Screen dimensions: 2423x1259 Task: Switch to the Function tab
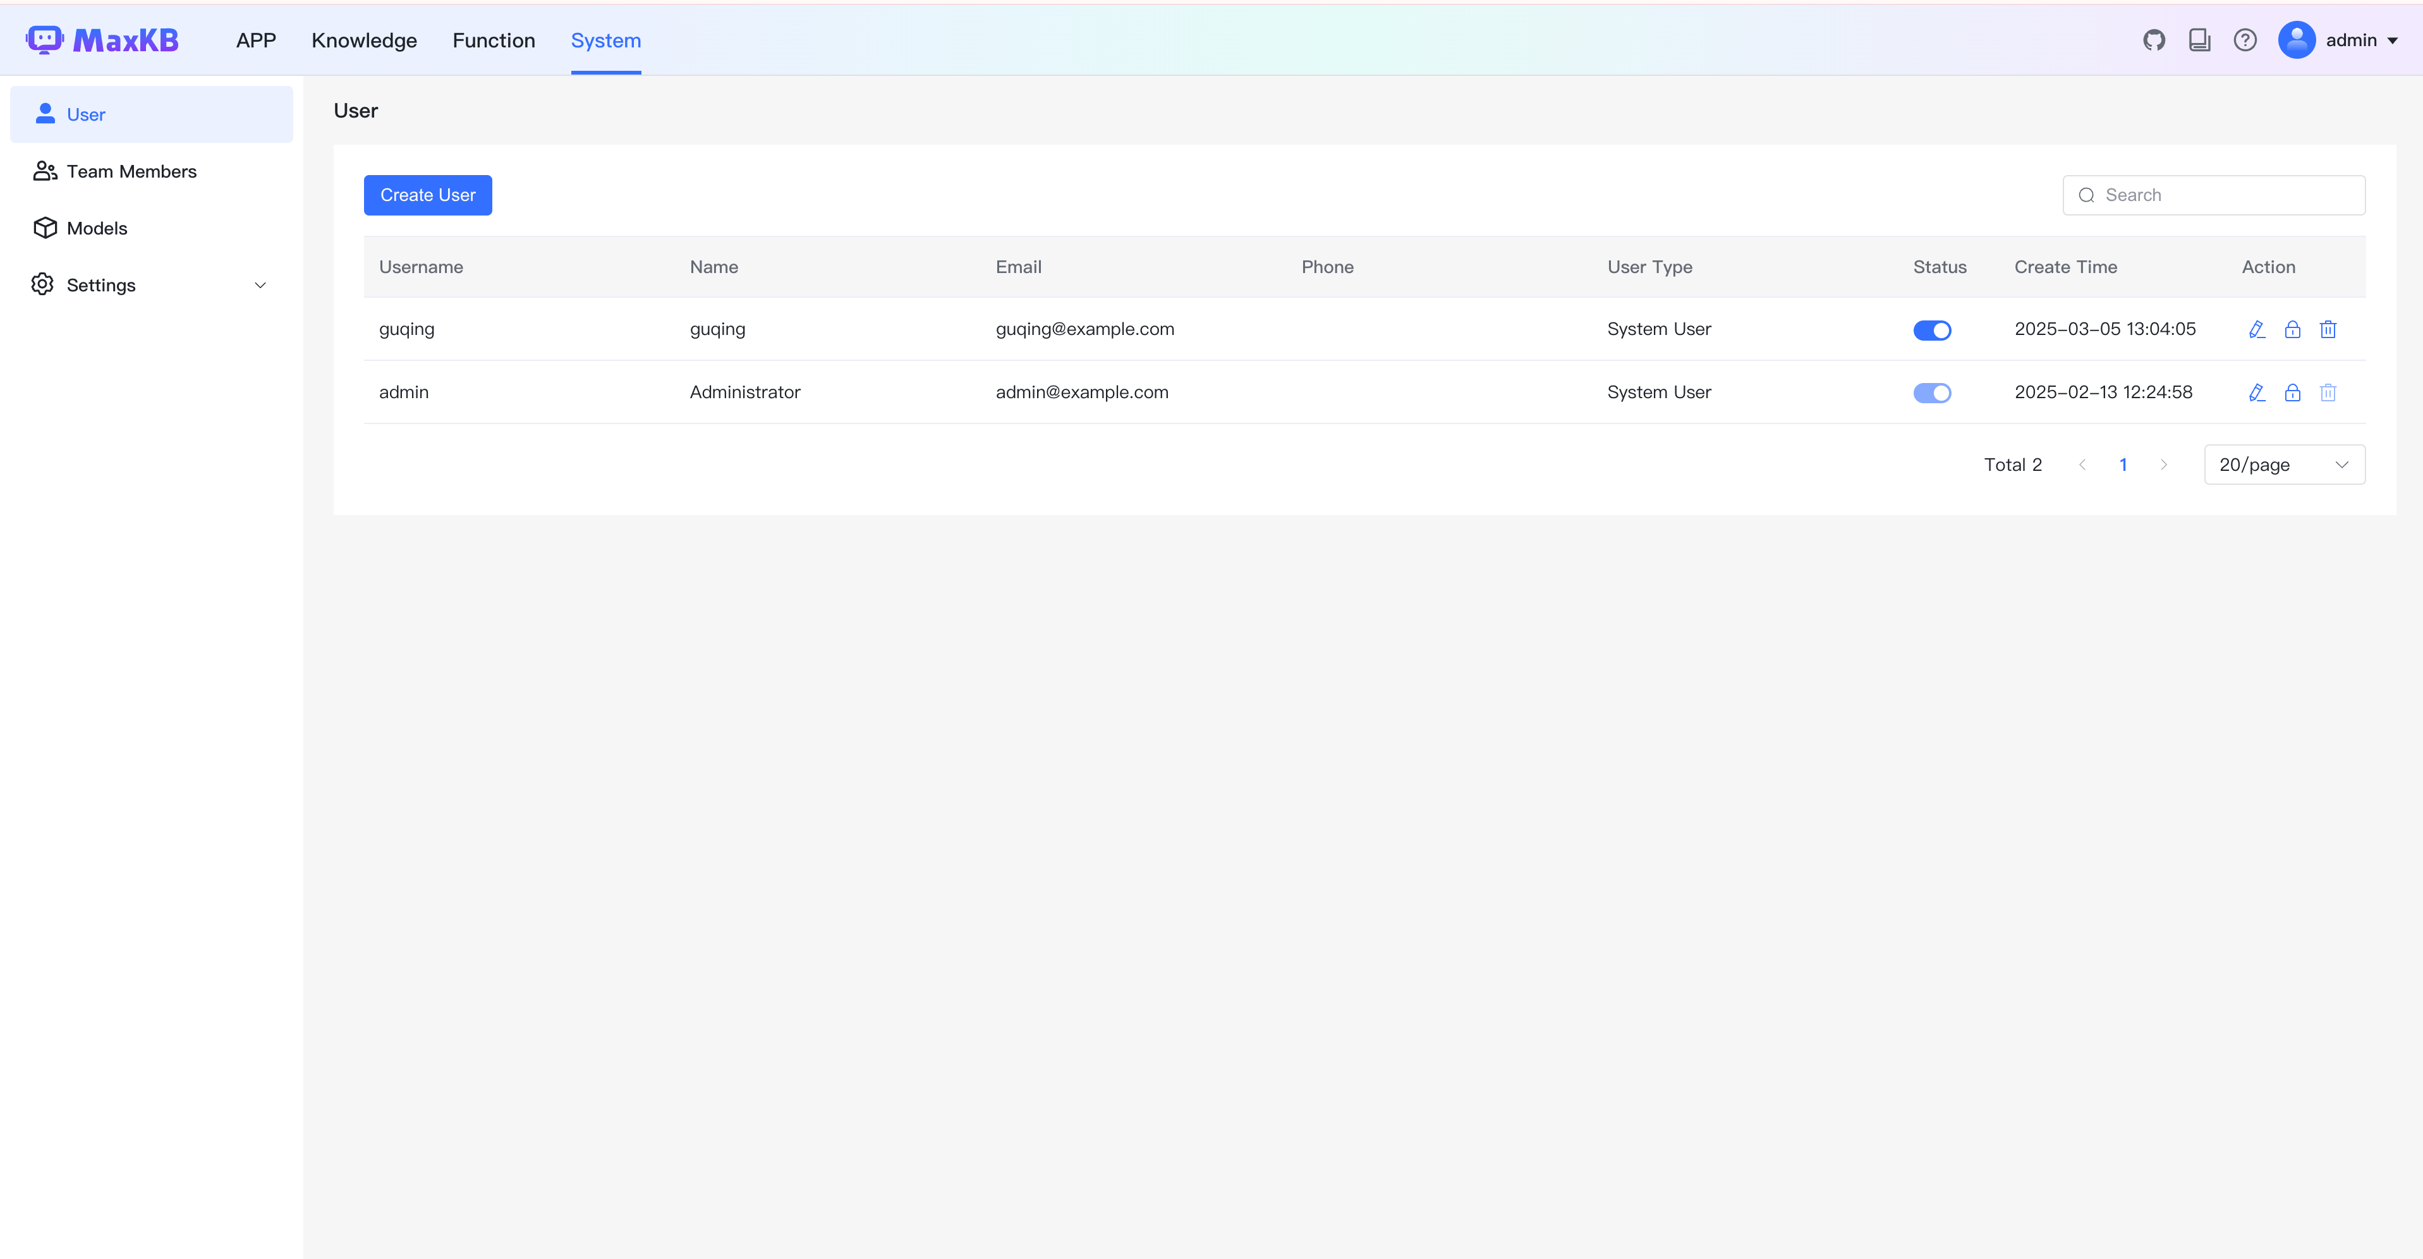point(494,40)
